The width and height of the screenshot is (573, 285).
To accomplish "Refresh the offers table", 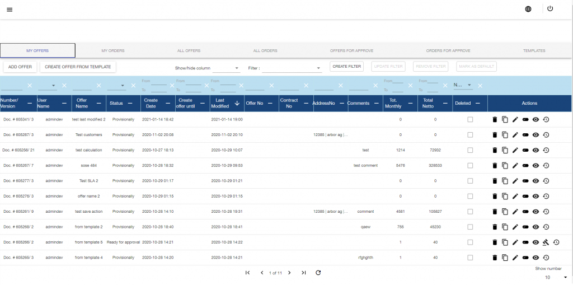I will coord(318,273).
